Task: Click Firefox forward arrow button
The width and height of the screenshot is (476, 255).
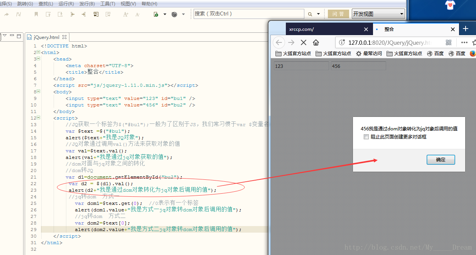Action: tap(291, 42)
